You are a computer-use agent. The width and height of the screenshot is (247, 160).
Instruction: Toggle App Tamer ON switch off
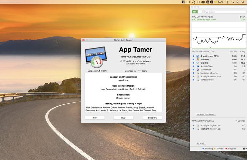[197, 12]
